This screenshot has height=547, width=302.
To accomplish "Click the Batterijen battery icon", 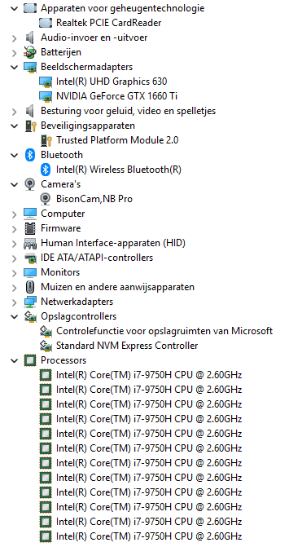I will tap(30, 52).
